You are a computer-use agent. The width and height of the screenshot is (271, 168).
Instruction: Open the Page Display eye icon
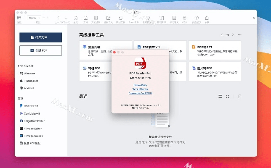click(x=197, y=18)
